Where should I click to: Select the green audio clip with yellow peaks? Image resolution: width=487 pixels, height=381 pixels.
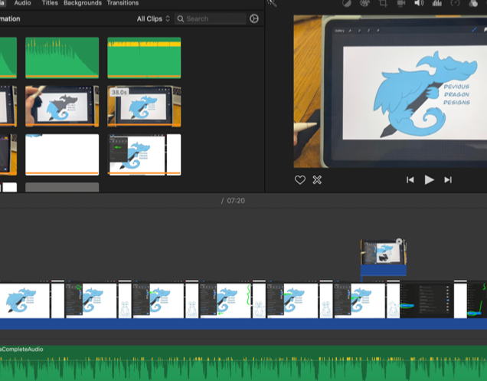coord(144,57)
